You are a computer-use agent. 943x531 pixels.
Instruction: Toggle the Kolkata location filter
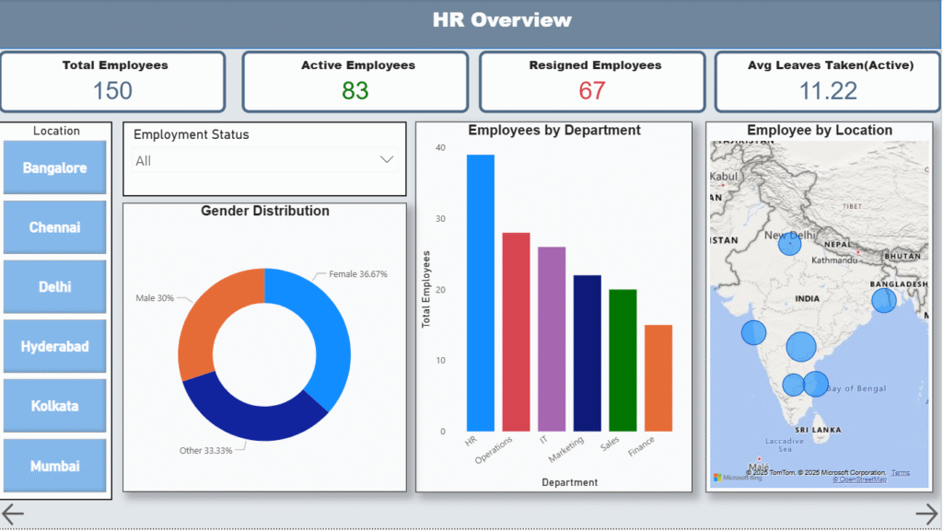55,406
